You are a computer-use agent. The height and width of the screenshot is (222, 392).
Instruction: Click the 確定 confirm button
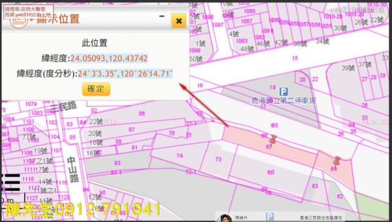(x=96, y=89)
